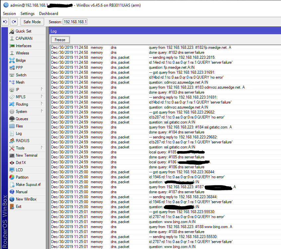Select the 'local query: #185' row
281x249 pixels.
pyautogui.click(x=166, y=152)
